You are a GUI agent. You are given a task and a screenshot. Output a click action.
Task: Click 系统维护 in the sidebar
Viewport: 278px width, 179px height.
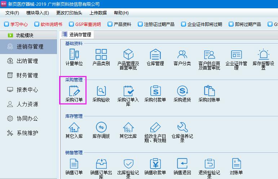(27, 133)
